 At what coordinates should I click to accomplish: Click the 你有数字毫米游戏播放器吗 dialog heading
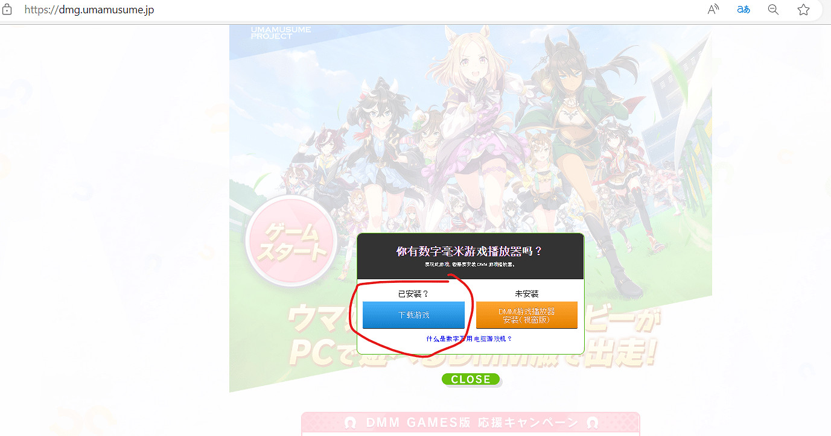click(x=470, y=251)
